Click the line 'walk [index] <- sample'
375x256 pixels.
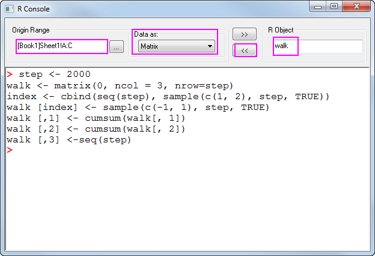(x=138, y=108)
